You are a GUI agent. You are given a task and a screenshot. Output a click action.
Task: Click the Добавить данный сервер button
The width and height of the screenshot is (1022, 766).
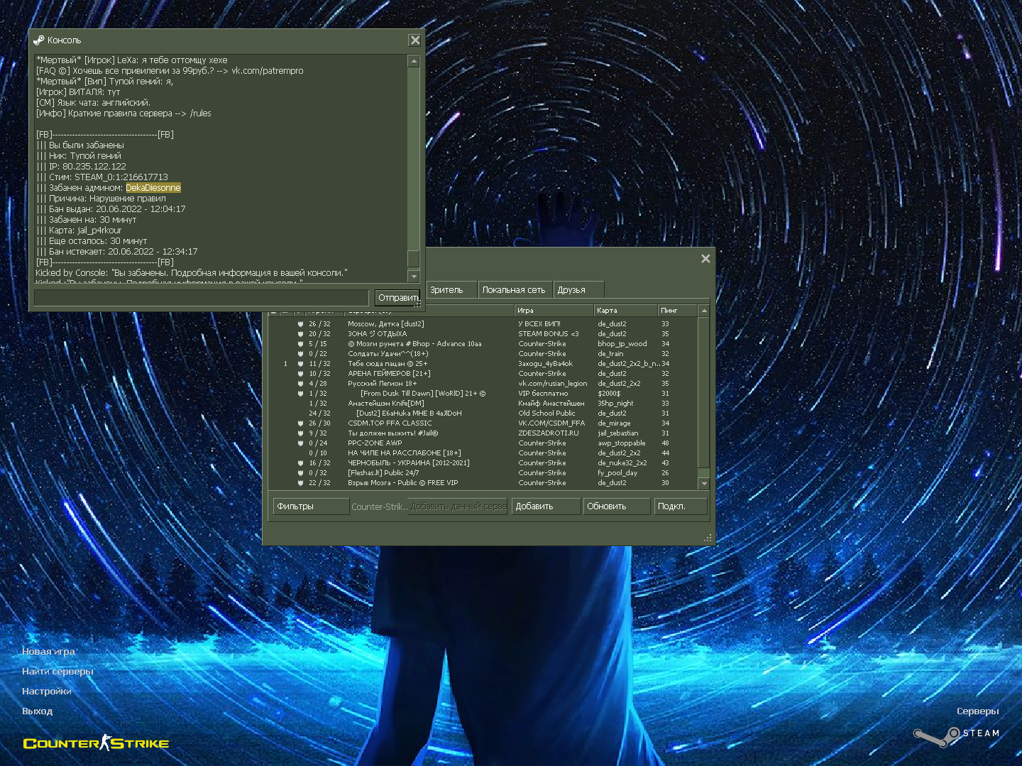[x=459, y=506]
